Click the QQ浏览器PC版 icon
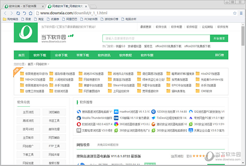This screenshot has height=166, width=246. pos(191,112)
